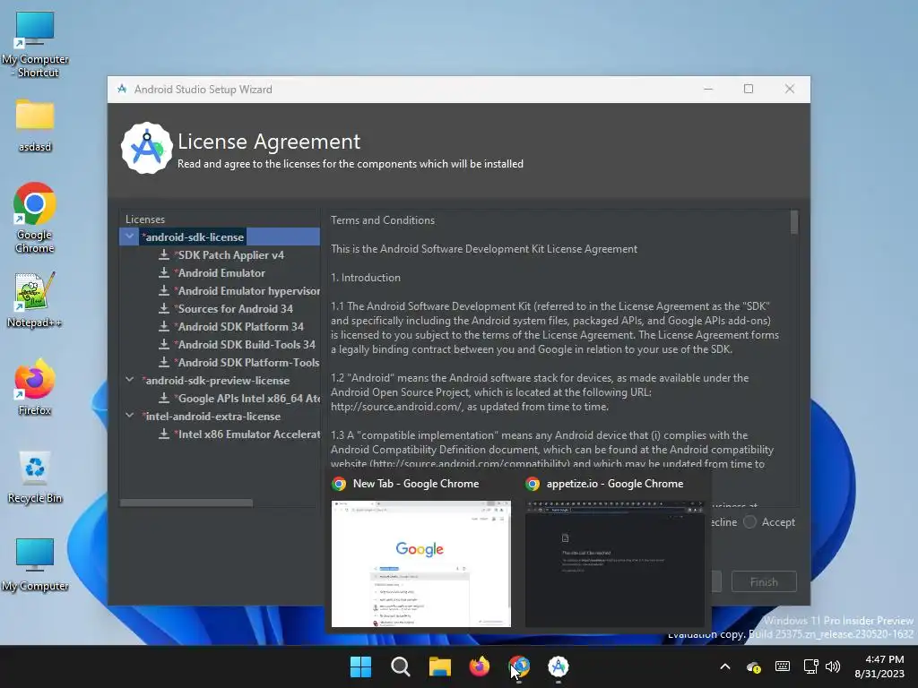Show hidden system tray icons
This screenshot has height=688, width=918.
[724, 666]
